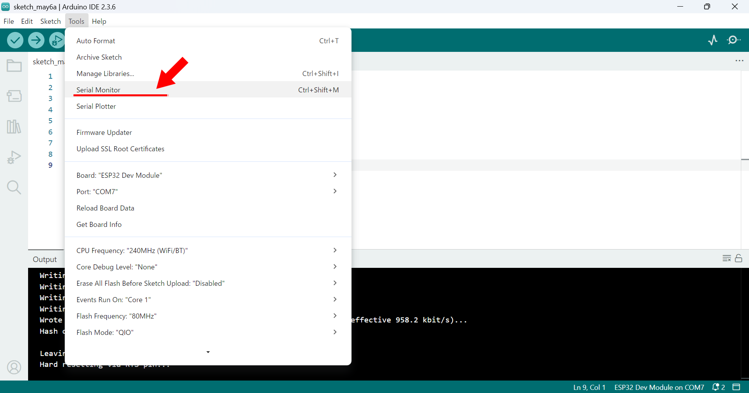The image size is (749, 393).
Task: Click the Ln 9, Col 1 status entry
Action: click(589, 387)
